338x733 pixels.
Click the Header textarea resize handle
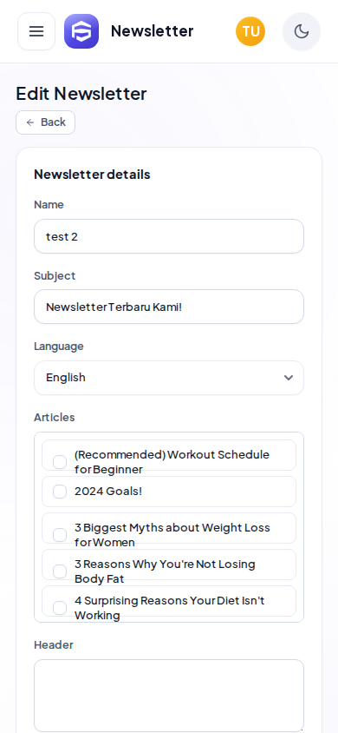click(302, 729)
